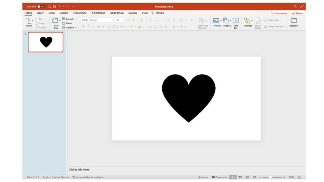
Task: Align text right
Action: [161, 27]
